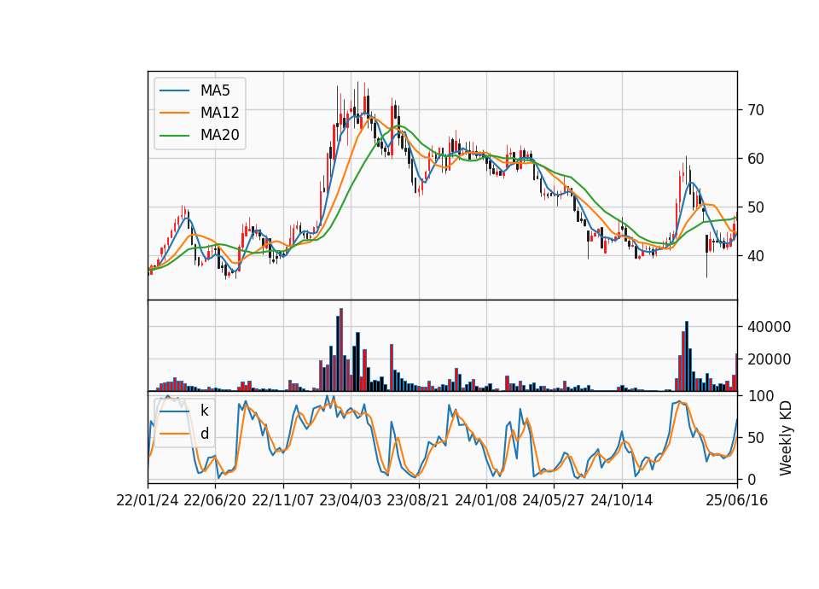Click the MA12 legend label
This screenshot has height=589, width=819.
click(219, 113)
